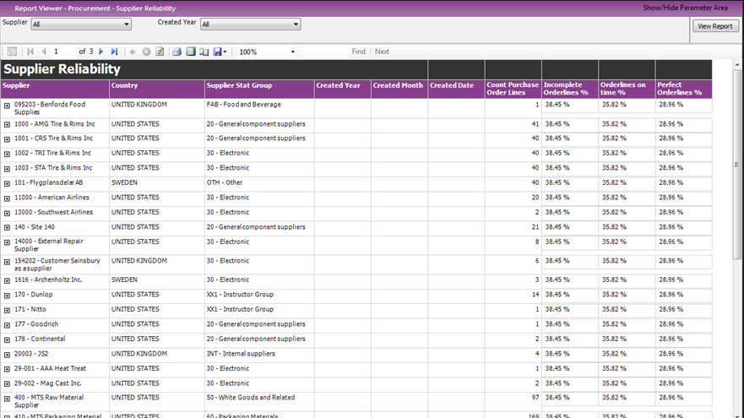Open the Created Year dropdown
The width and height of the screenshot is (744, 418).
296,24
